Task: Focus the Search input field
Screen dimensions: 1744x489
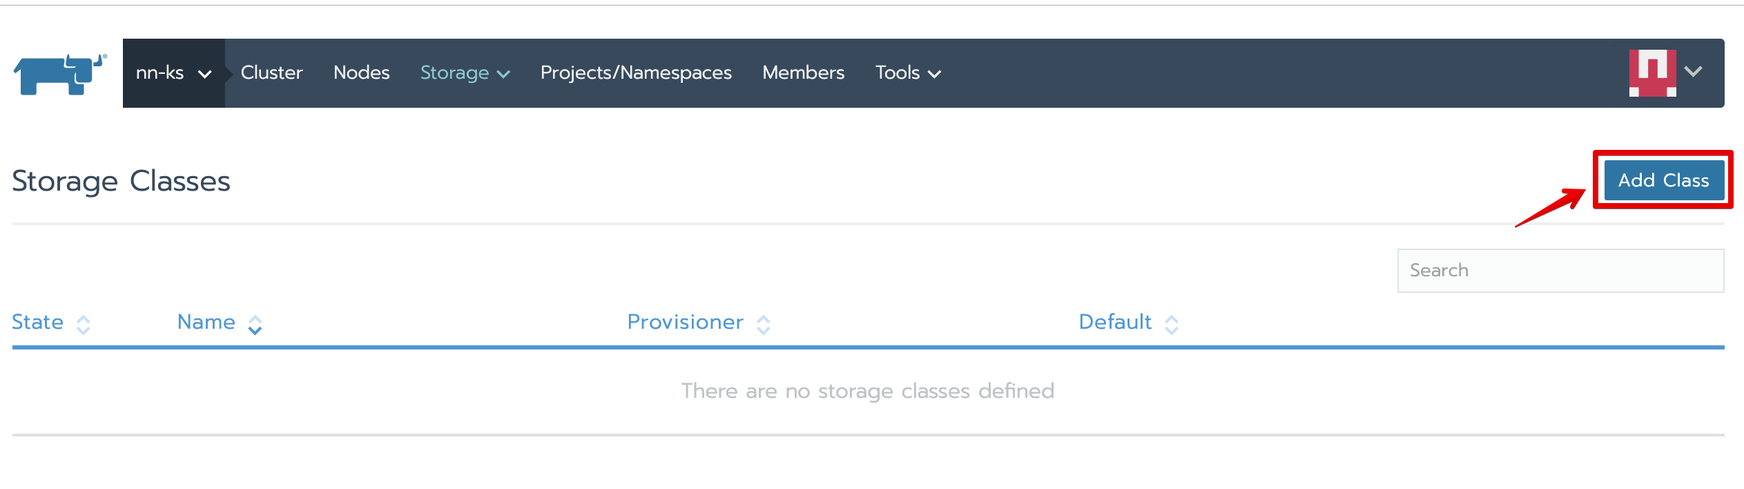Action: [x=1560, y=271]
